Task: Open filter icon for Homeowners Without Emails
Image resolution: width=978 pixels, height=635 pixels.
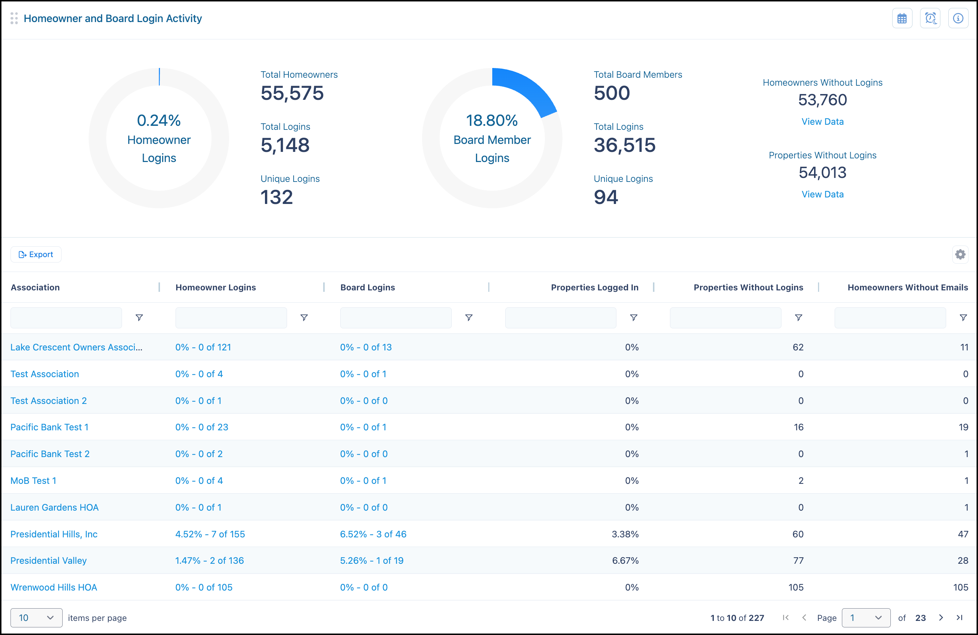Action: [963, 318]
